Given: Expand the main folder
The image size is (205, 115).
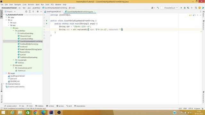Looking at the screenshot, I should click(x=9, y=23).
